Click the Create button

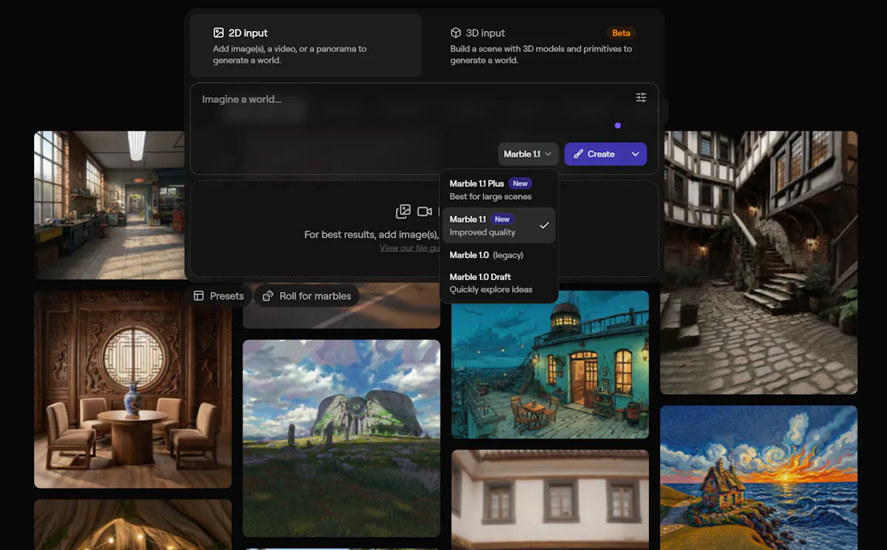595,154
